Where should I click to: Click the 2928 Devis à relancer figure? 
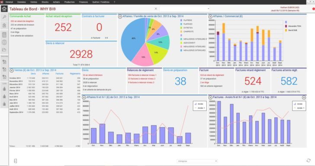point(81,54)
